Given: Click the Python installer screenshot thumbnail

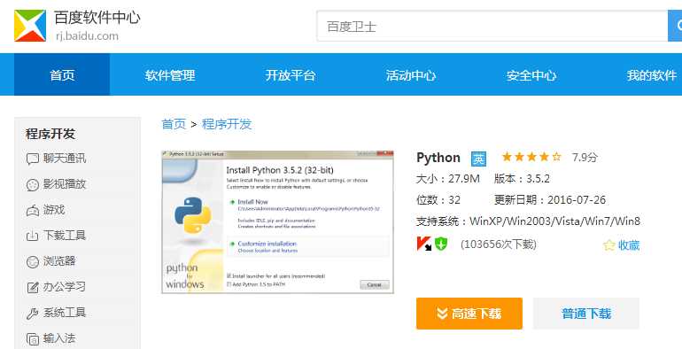Looking at the screenshot, I should [x=277, y=222].
